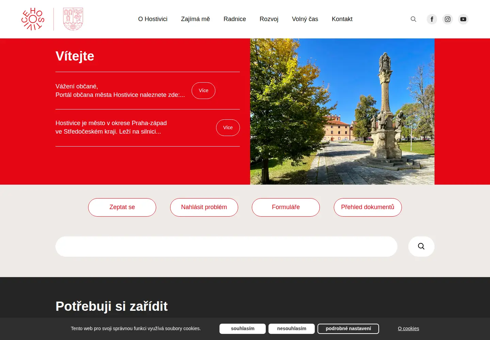Image resolution: width=490 pixels, height=340 pixels.
Task: Open the O cookies link
Action: point(408,328)
